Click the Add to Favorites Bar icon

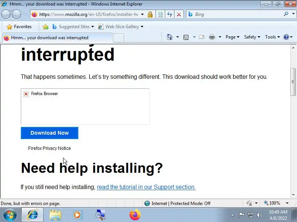pyautogui.click(x=45, y=27)
